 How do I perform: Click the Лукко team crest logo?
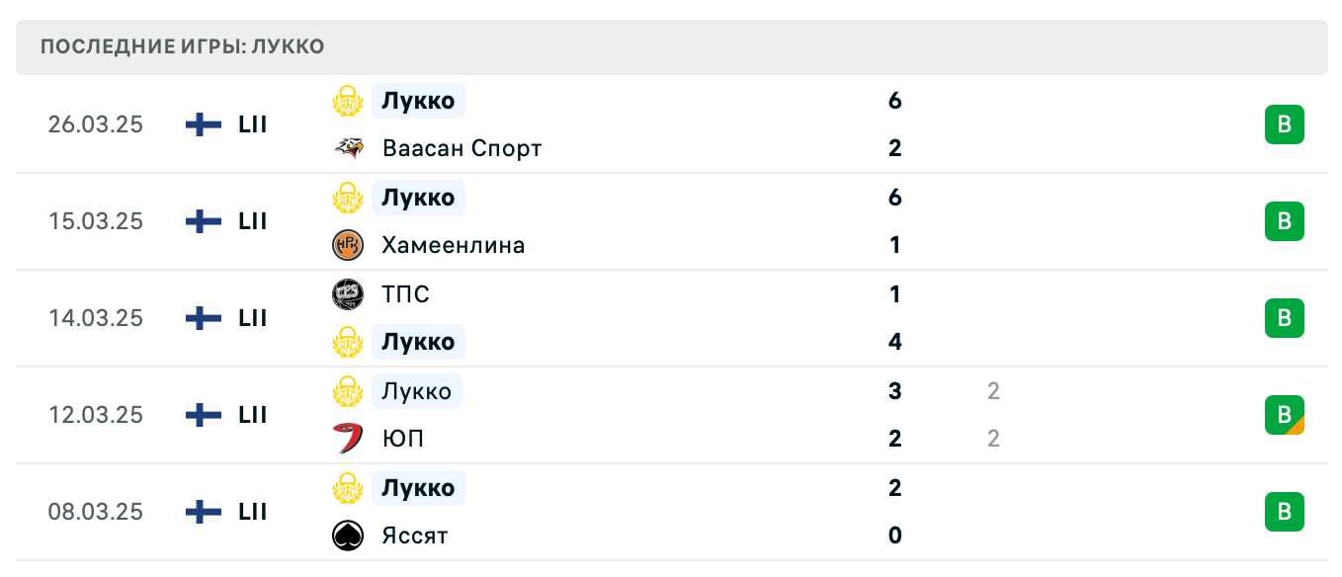point(348,100)
